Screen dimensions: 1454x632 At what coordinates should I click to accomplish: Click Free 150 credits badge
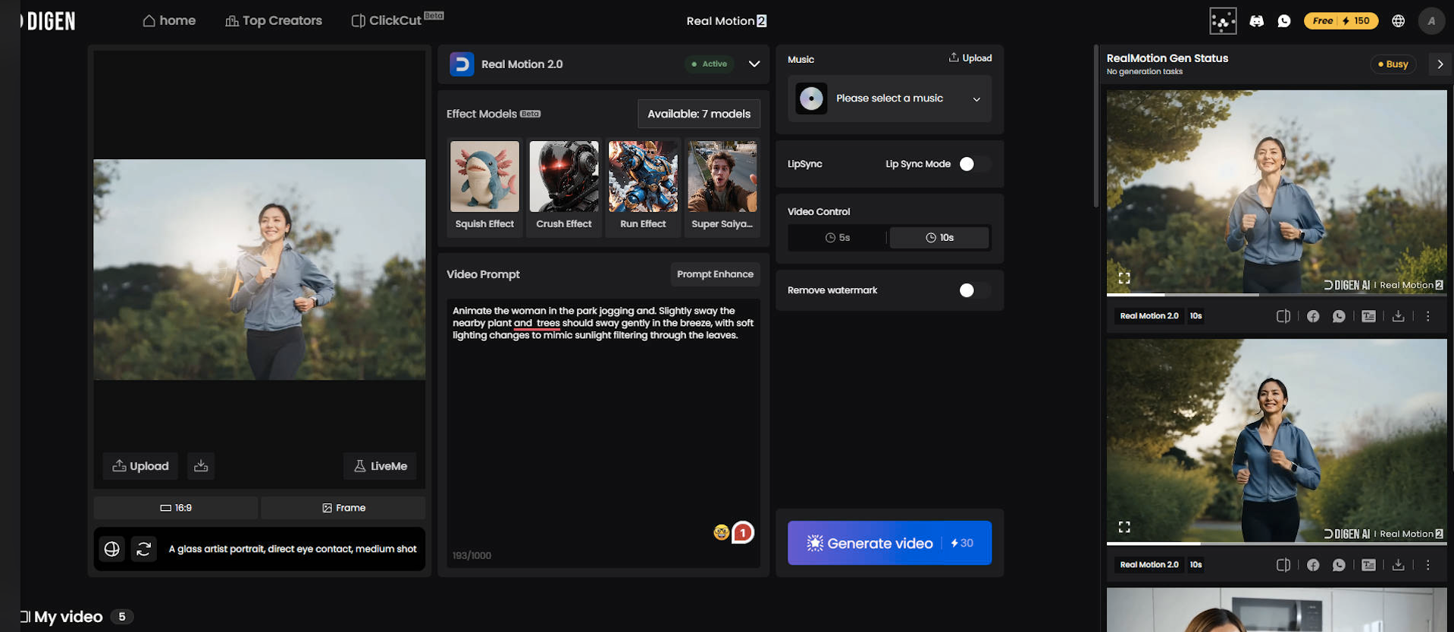coord(1341,21)
